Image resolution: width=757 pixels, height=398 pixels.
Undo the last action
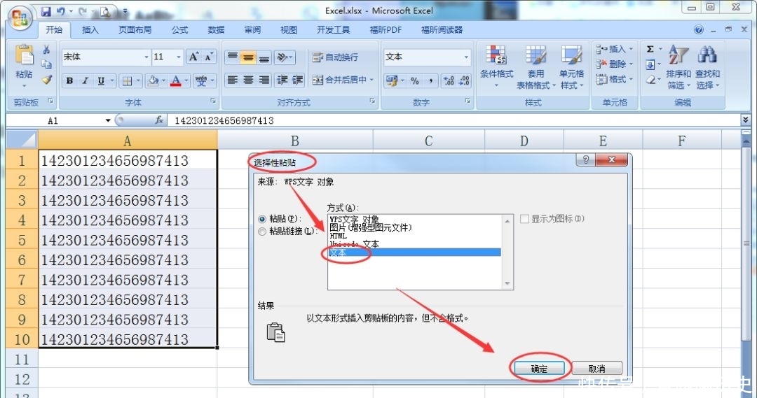(61, 11)
